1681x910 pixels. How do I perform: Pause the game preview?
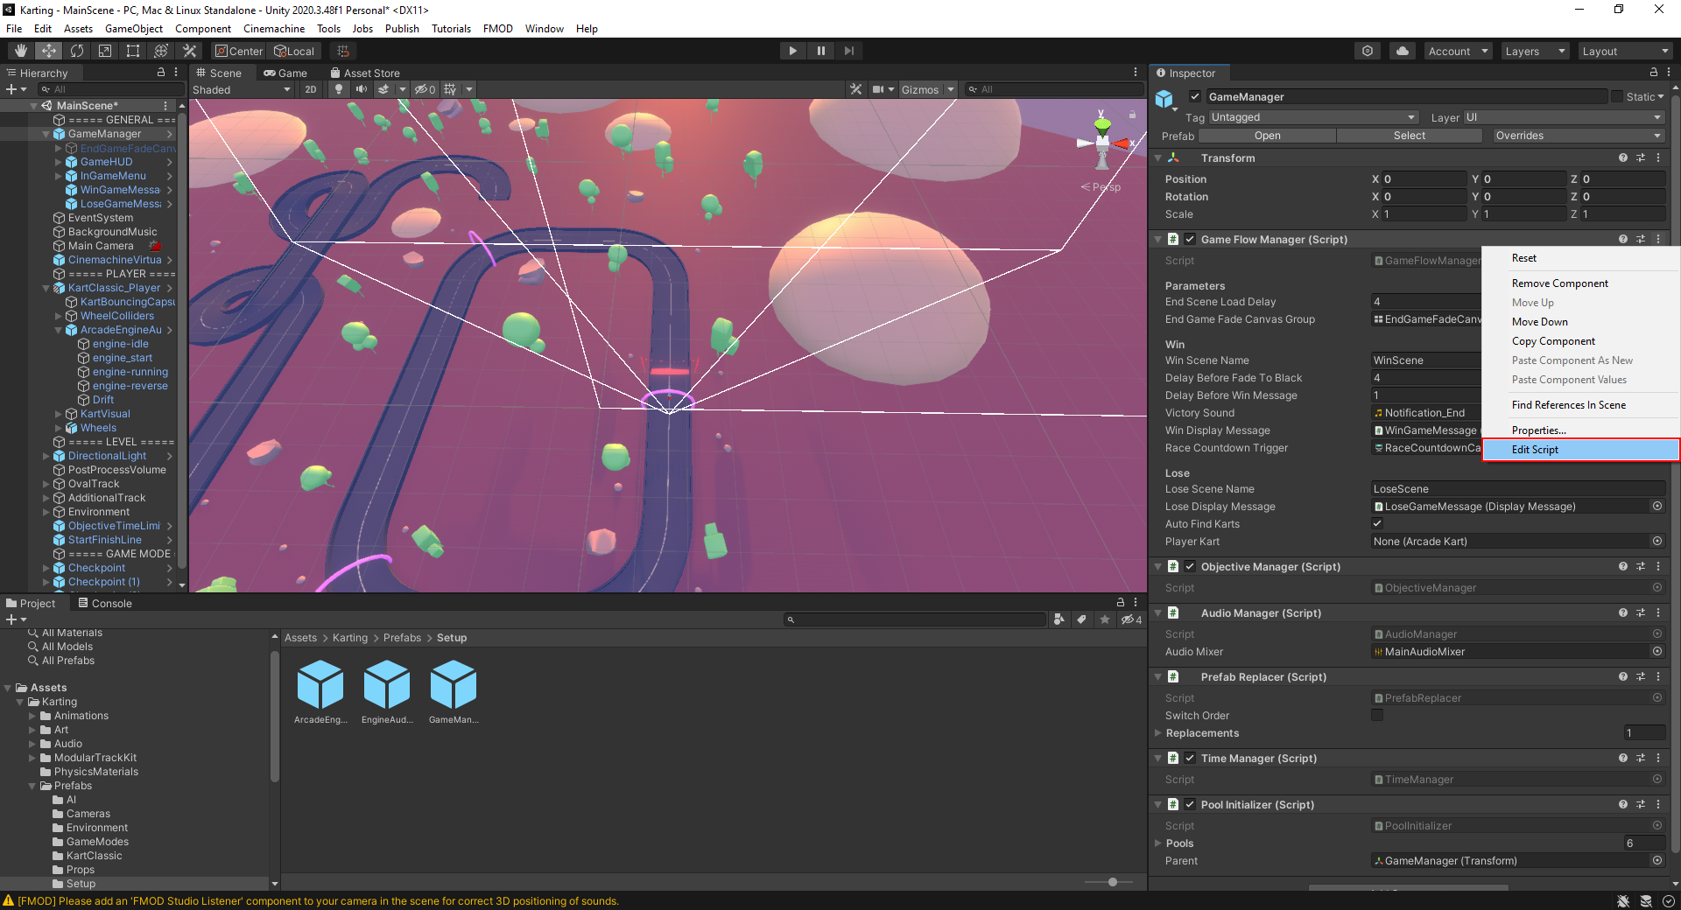pos(820,51)
